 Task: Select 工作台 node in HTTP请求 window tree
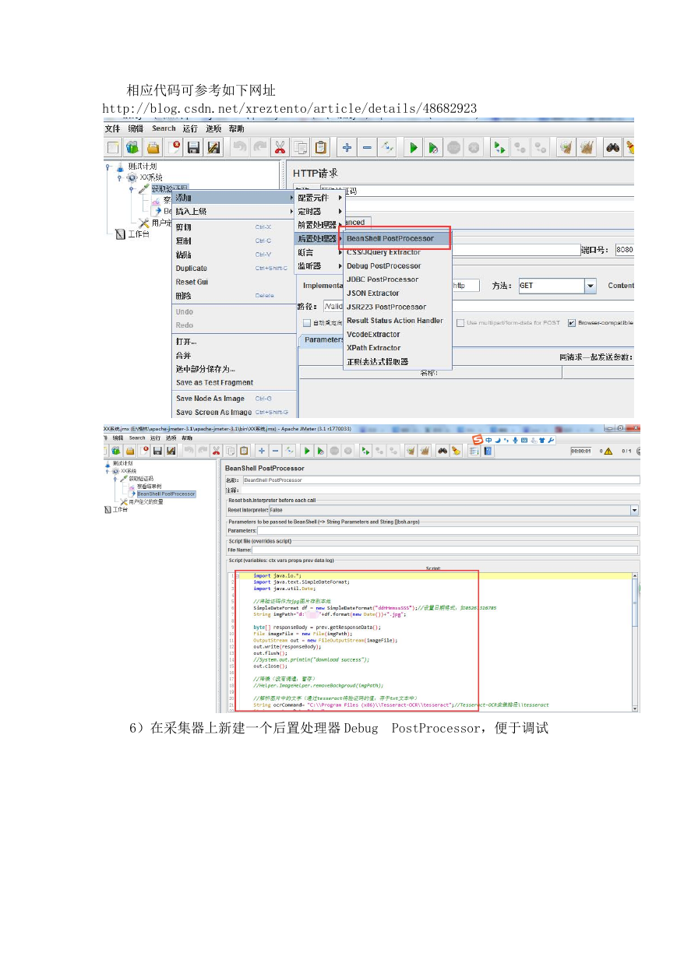click(x=138, y=234)
